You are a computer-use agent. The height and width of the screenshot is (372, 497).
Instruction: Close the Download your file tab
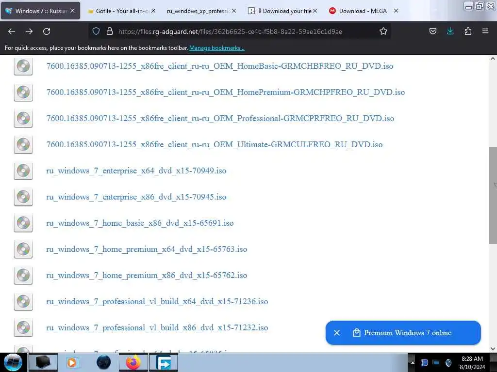315,11
